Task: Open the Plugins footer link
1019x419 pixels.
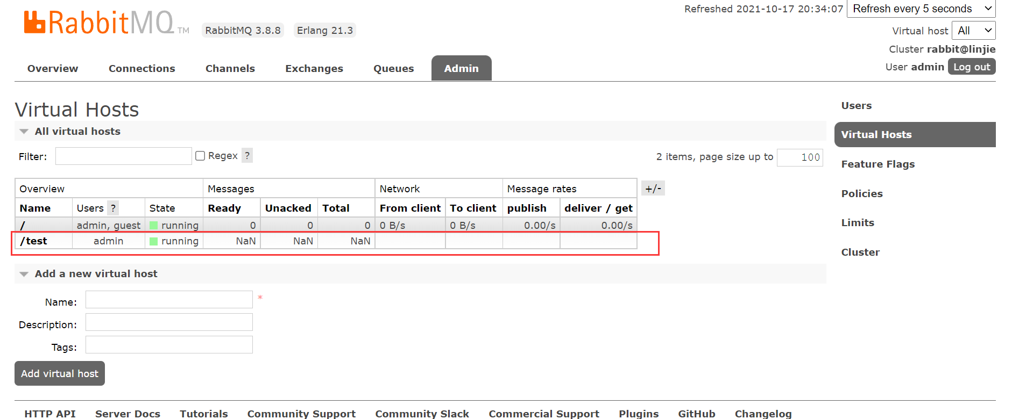Action: pyautogui.click(x=639, y=414)
